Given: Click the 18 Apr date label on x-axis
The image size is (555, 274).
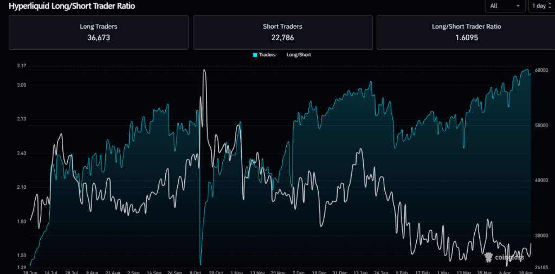Looking at the screenshot, I should point(522,272).
